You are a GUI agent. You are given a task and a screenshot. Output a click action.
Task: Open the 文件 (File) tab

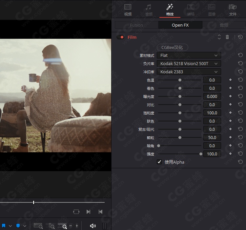(233, 10)
